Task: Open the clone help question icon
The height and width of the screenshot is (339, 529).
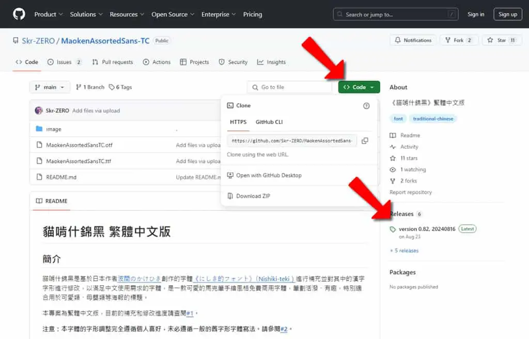Action: (366, 106)
